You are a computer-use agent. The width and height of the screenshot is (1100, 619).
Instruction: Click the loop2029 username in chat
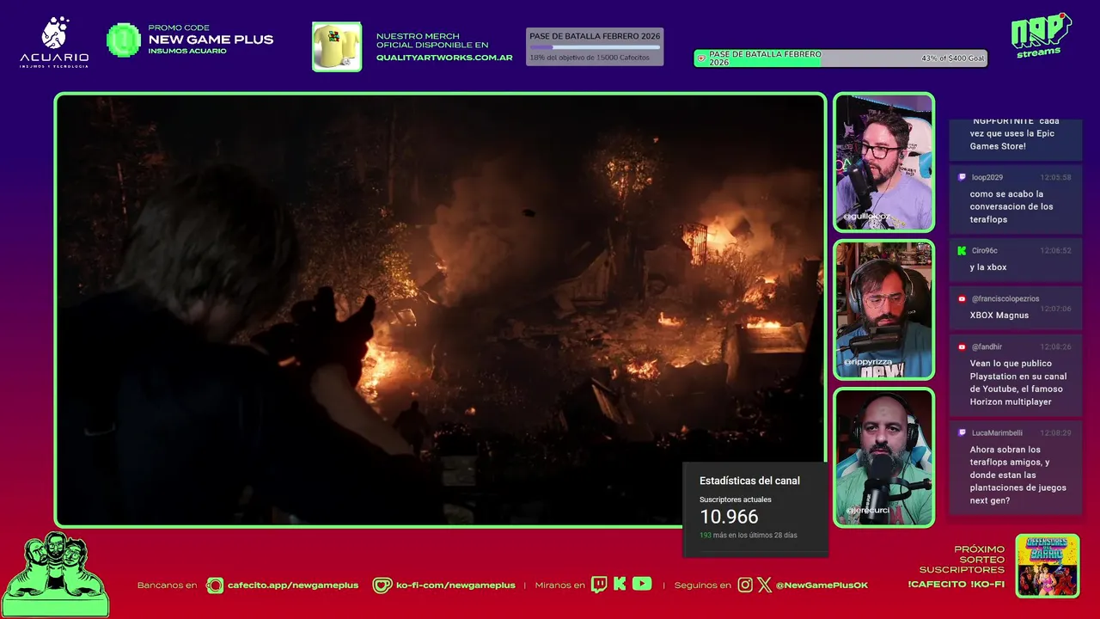pyautogui.click(x=987, y=177)
